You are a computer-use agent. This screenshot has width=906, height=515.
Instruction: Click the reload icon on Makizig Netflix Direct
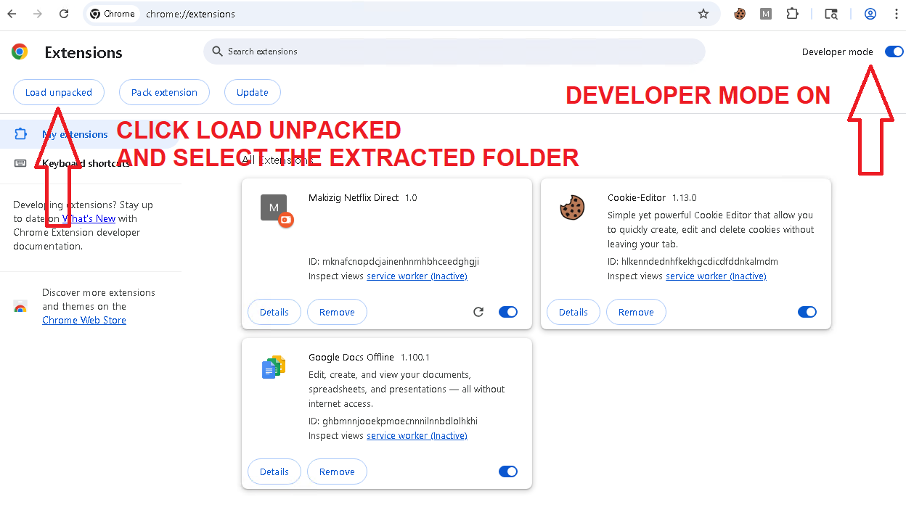click(478, 311)
